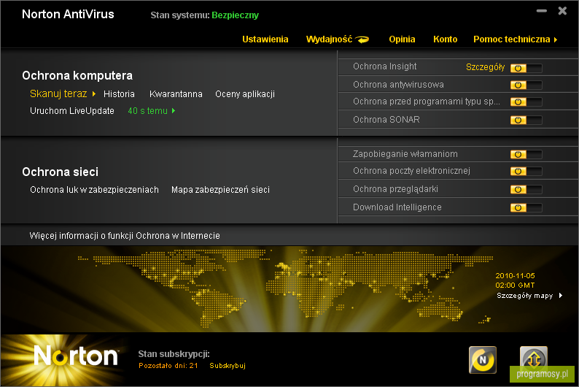Toggle Ochrona SONAR switch

(x=526, y=120)
